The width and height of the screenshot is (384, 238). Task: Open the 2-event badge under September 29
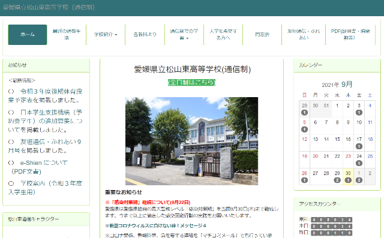337,180
